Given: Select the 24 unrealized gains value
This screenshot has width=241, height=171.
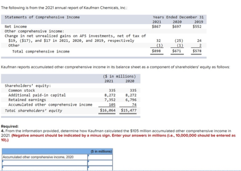Looking at the screenshot, I should [x=199, y=40].
